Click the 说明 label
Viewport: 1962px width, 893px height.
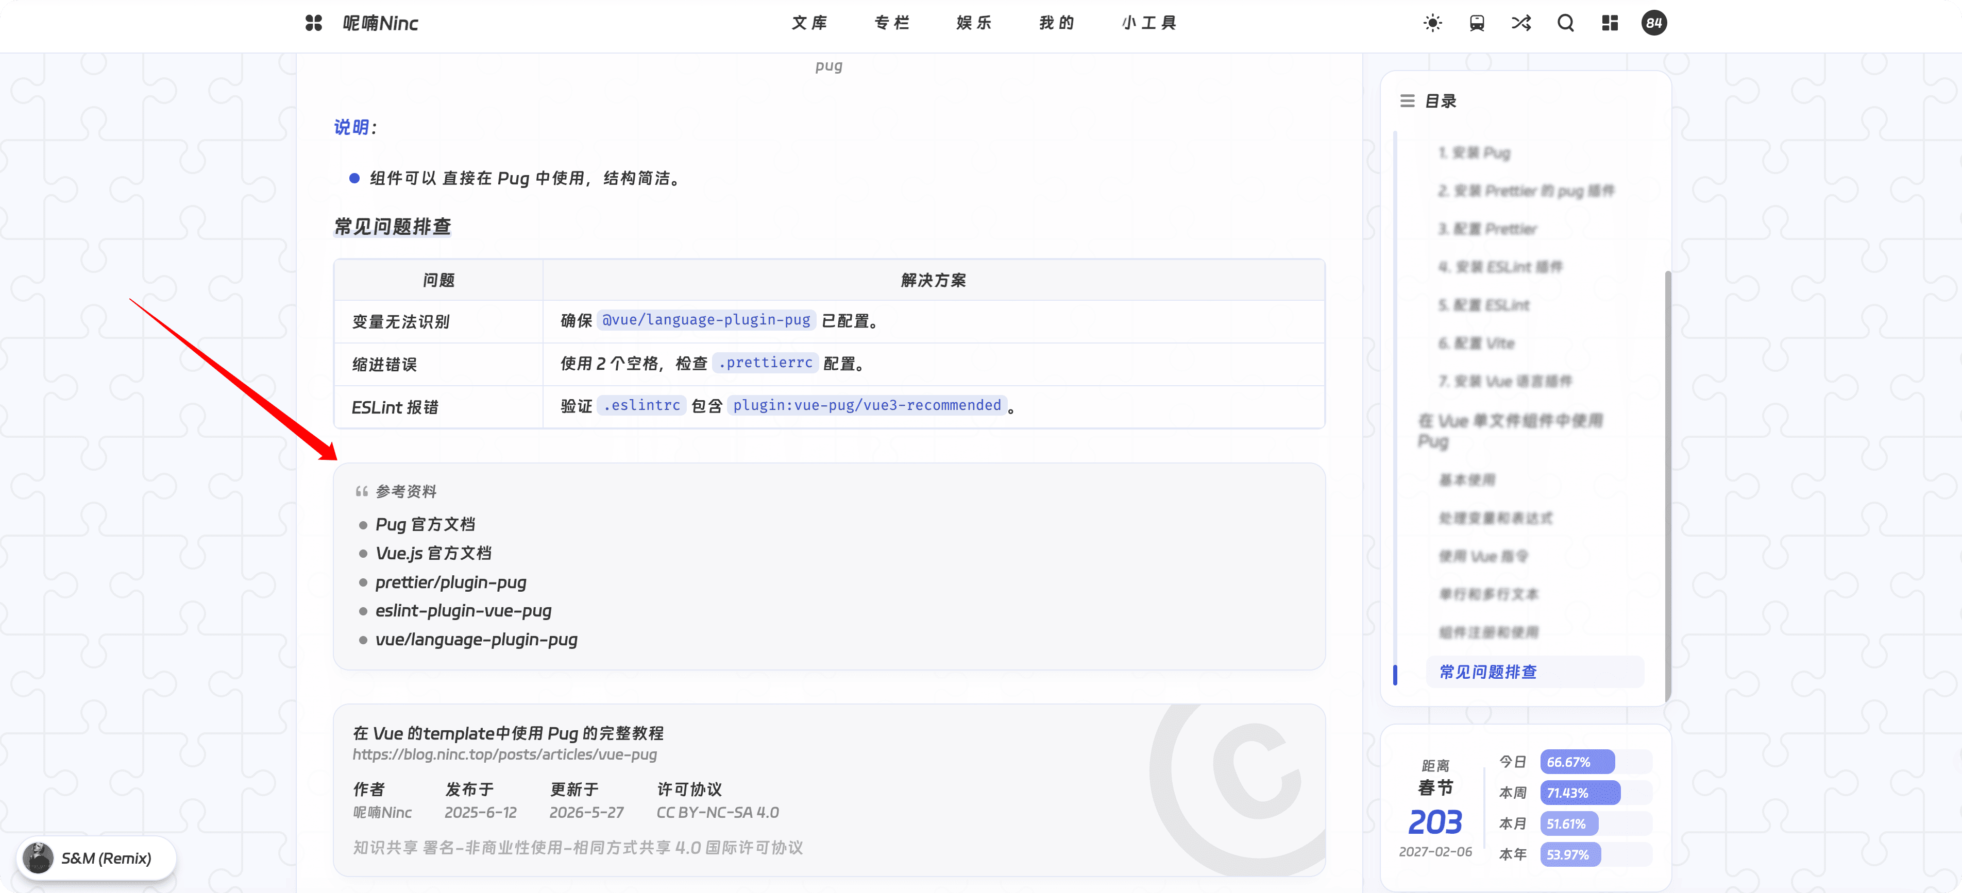(352, 127)
